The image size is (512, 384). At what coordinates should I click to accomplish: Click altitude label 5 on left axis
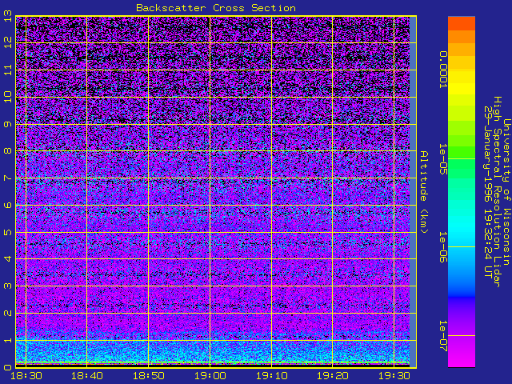[x=8, y=232]
